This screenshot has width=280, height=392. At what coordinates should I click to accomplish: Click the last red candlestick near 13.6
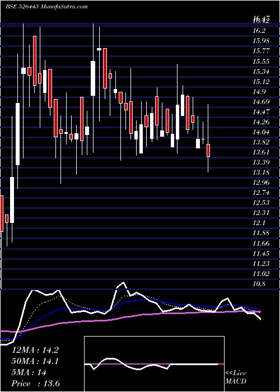coord(208,150)
